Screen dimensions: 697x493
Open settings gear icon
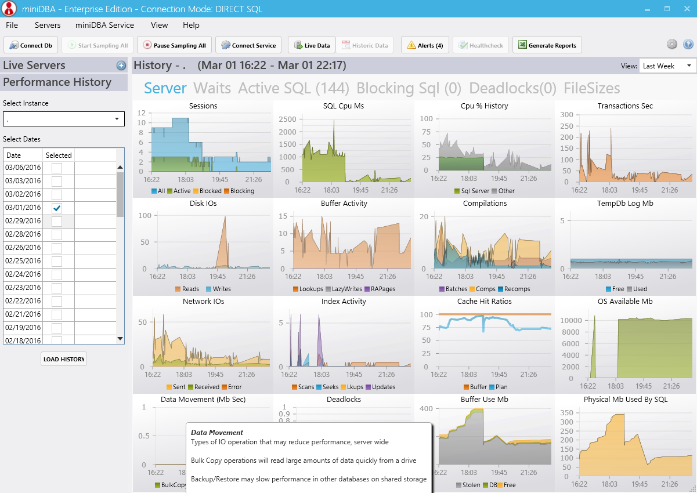pos(672,44)
